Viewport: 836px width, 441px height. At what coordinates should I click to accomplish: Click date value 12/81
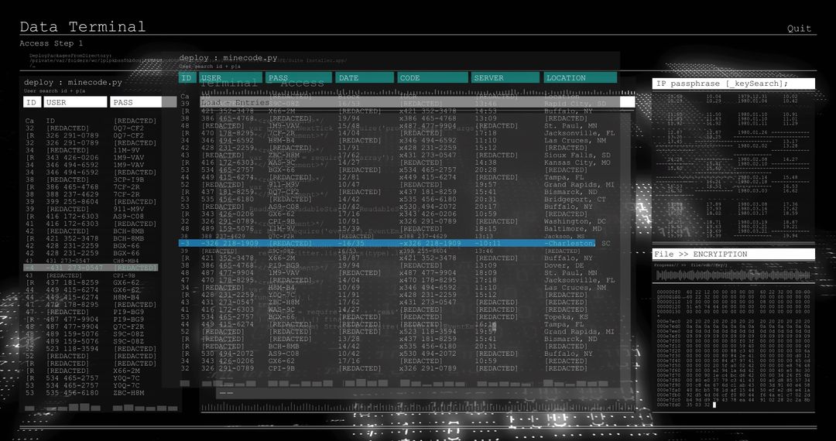click(349, 178)
